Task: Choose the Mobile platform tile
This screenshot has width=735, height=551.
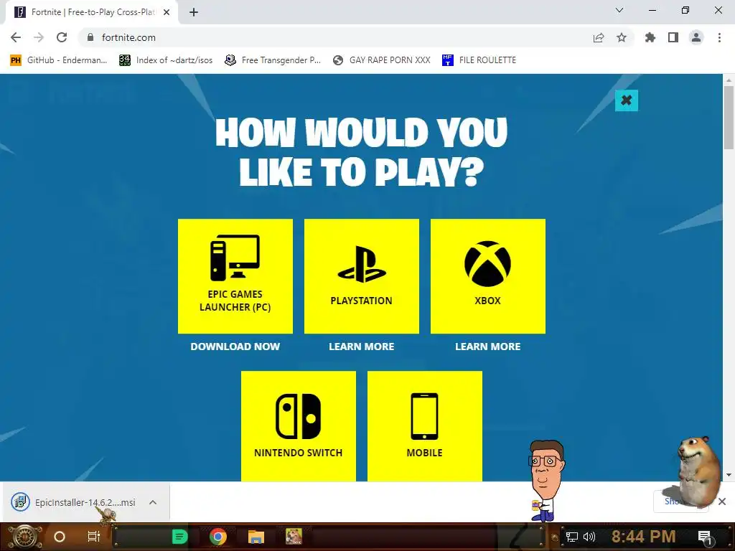Action: [425, 426]
